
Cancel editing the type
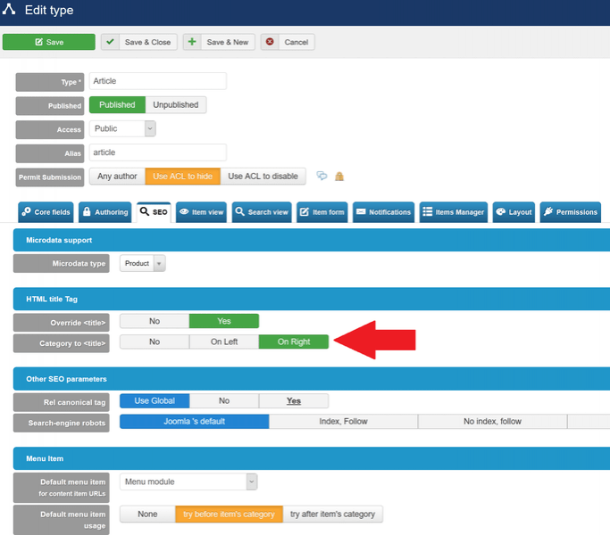[x=288, y=42]
